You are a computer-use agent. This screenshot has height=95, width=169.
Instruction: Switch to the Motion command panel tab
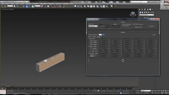[x=148, y=9]
